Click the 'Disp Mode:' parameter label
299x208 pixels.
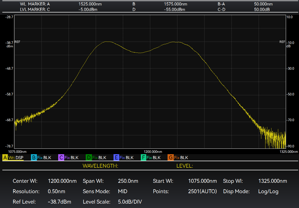tap(236, 191)
